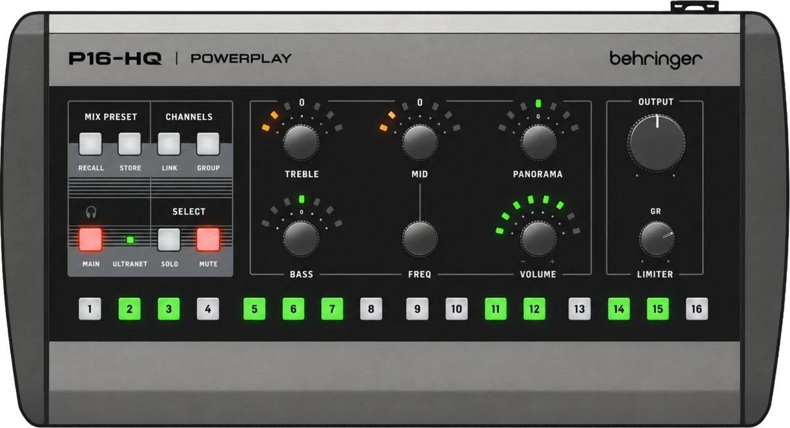Click the large OUTPUT knob
The width and height of the screenshot is (790, 428).
[x=656, y=143]
